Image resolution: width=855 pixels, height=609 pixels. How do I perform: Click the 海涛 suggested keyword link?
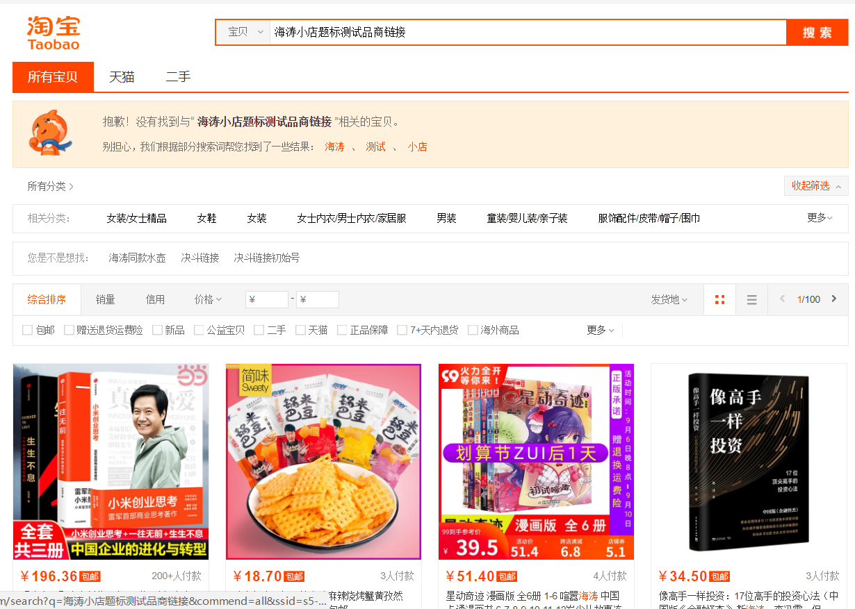[x=334, y=147]
